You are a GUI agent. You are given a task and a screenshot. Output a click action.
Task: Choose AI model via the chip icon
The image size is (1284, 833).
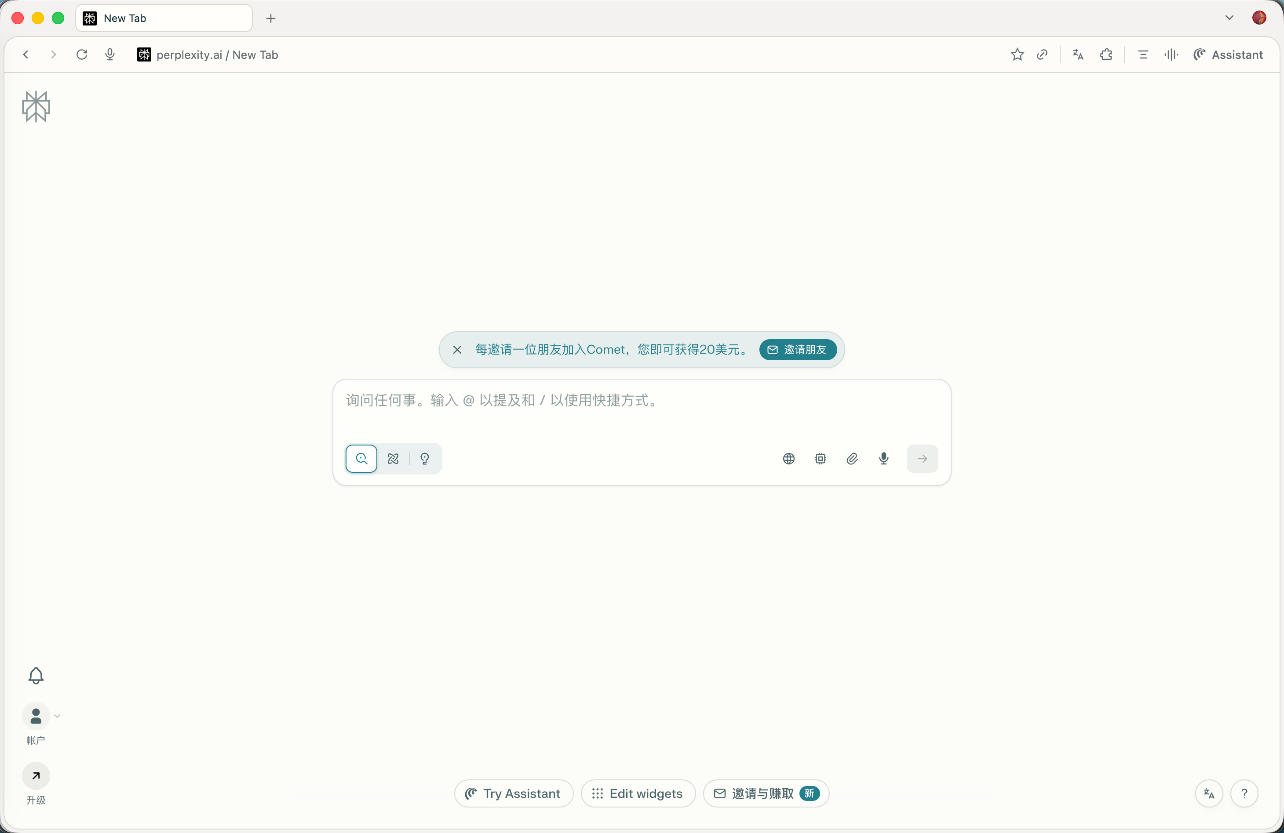(820, 459)
